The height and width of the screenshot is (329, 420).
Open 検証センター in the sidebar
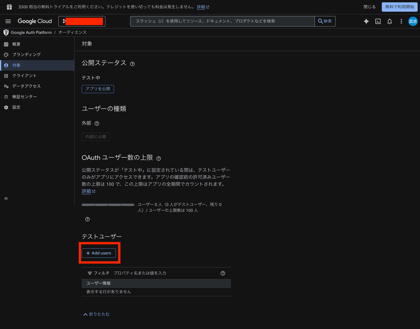37,97
